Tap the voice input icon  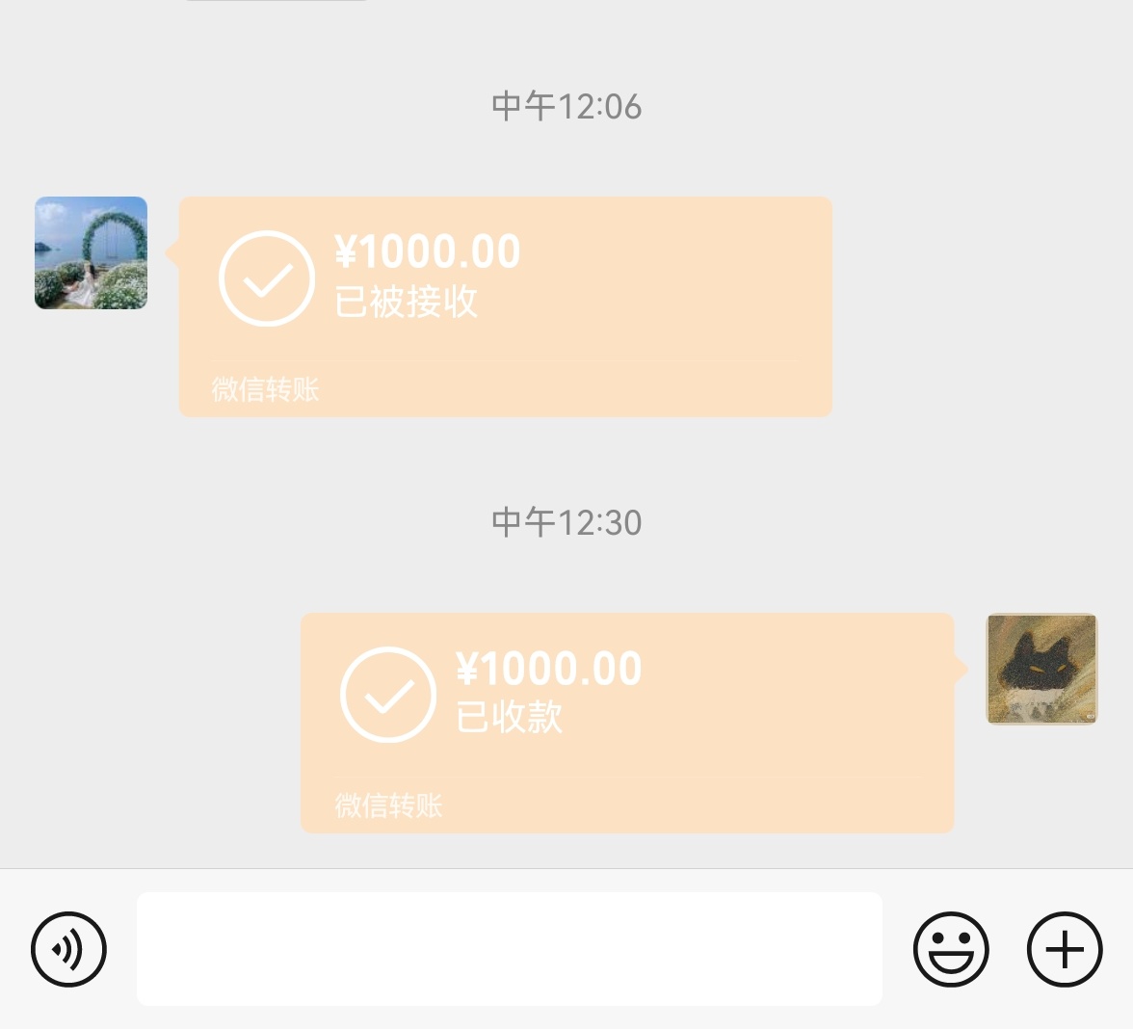(x=68, y=949)
